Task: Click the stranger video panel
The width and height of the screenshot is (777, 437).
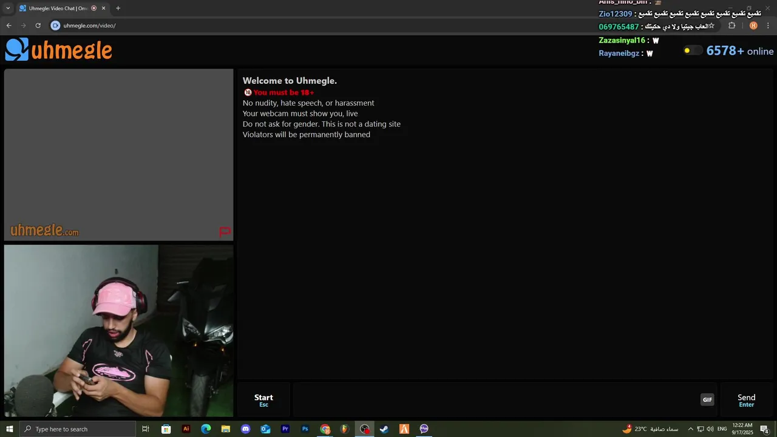Action: tap(118, 155)
